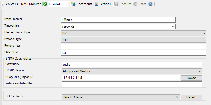Open Comments via its folder icon

point(73,4)
